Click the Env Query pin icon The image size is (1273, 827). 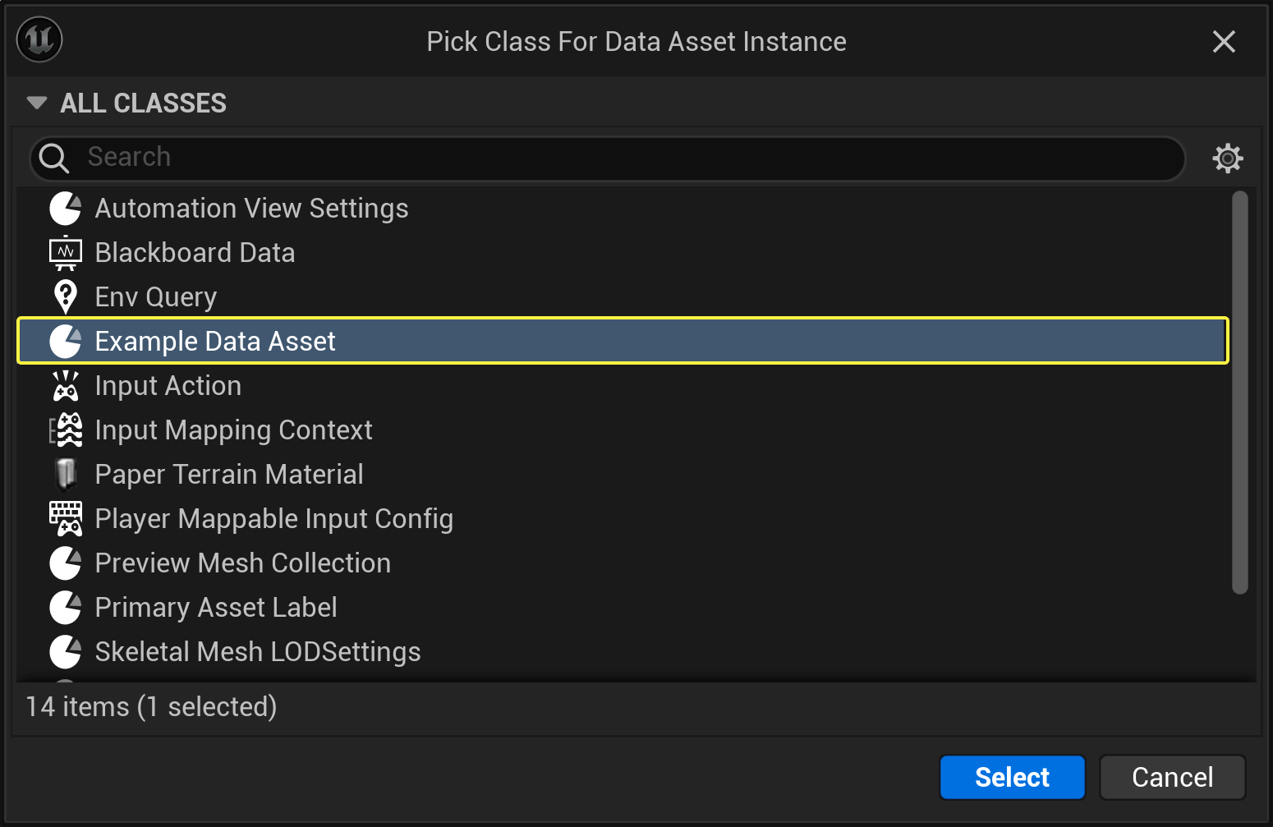66,297
